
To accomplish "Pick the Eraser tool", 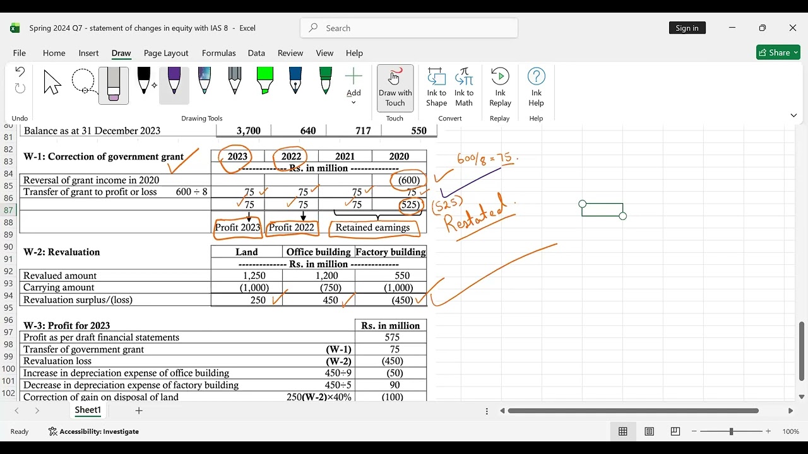I will [x=114, y=84].
